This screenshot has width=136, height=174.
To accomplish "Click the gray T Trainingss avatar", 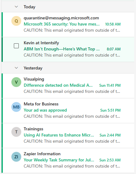I will 16,132.
